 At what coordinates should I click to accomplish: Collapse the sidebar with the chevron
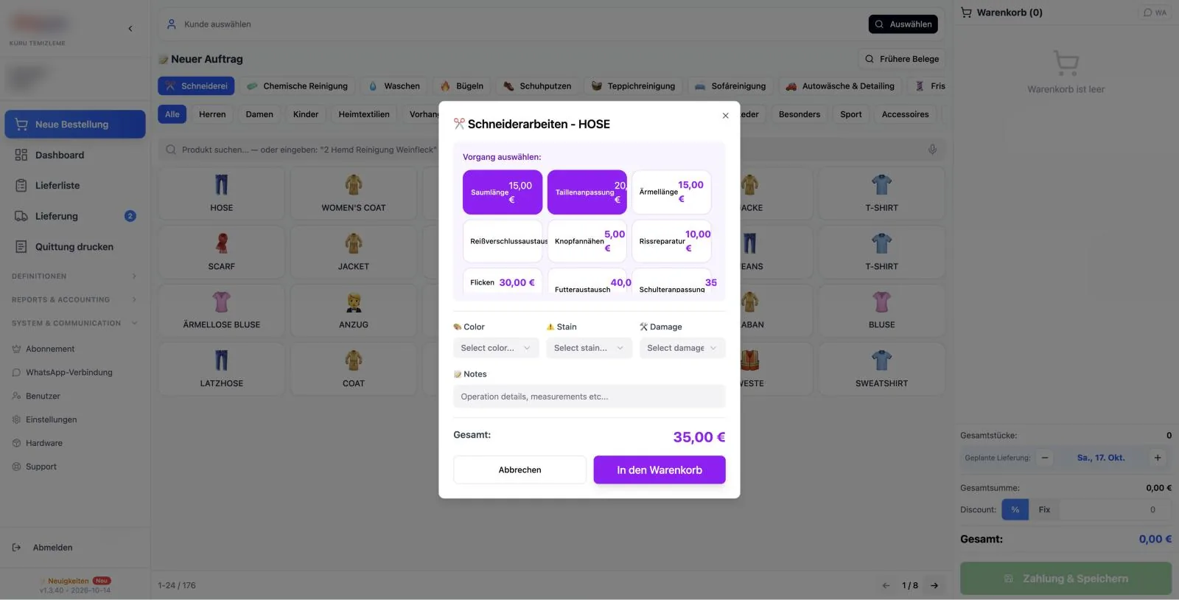(130, 29)
